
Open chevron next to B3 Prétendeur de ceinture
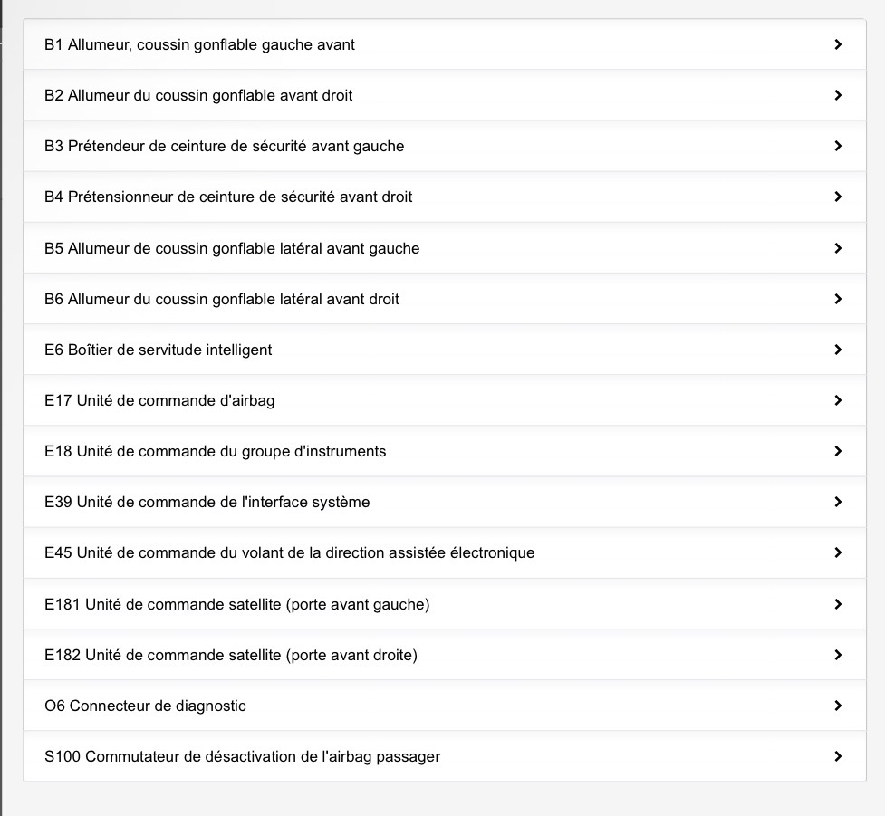[x=838, y=146]
